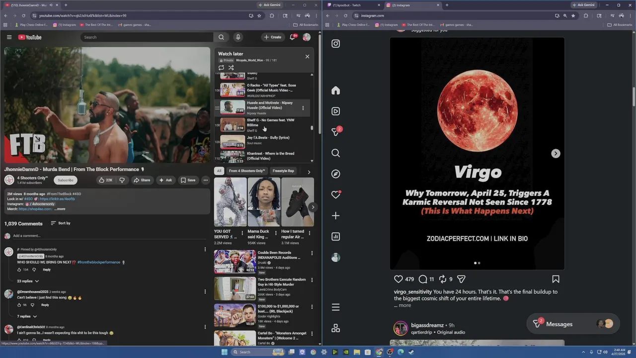Open options menu for CardinalChris502 comment
The image size is (636, 358).
tap(205, 327)
